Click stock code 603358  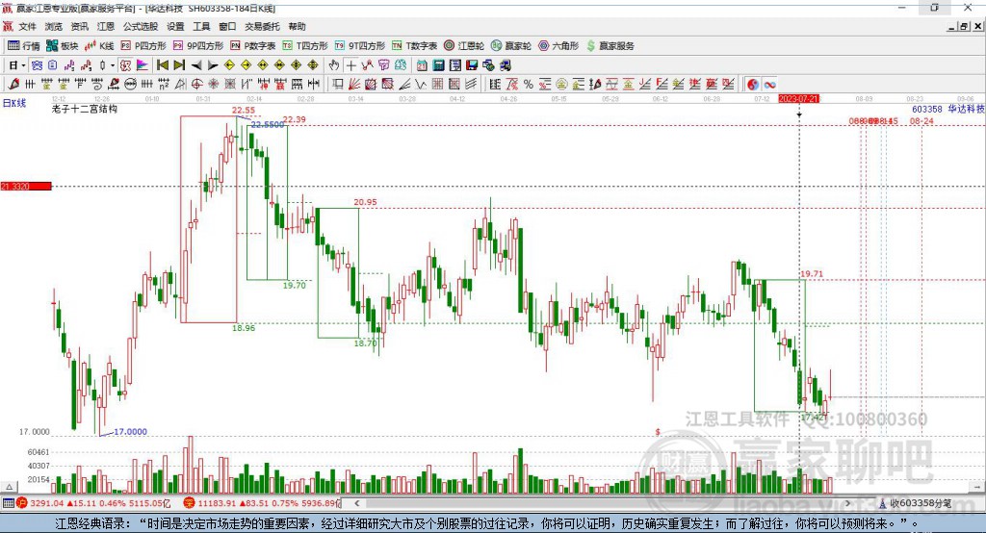pyautogui.click(x=927, y=109)
